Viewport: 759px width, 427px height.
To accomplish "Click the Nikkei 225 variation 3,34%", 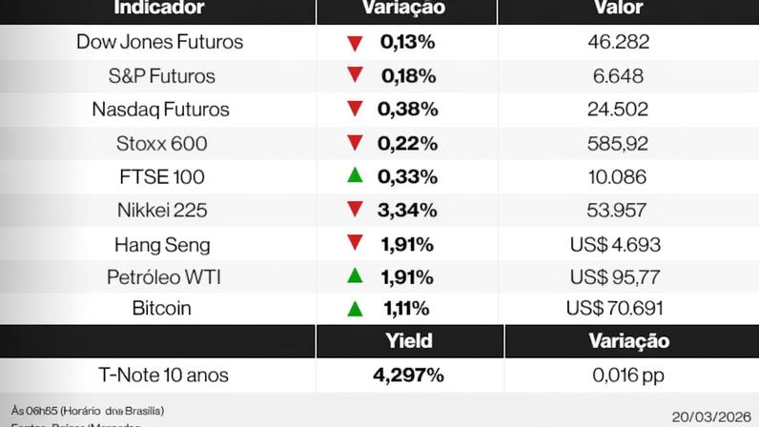I will (x=408, y=210).
